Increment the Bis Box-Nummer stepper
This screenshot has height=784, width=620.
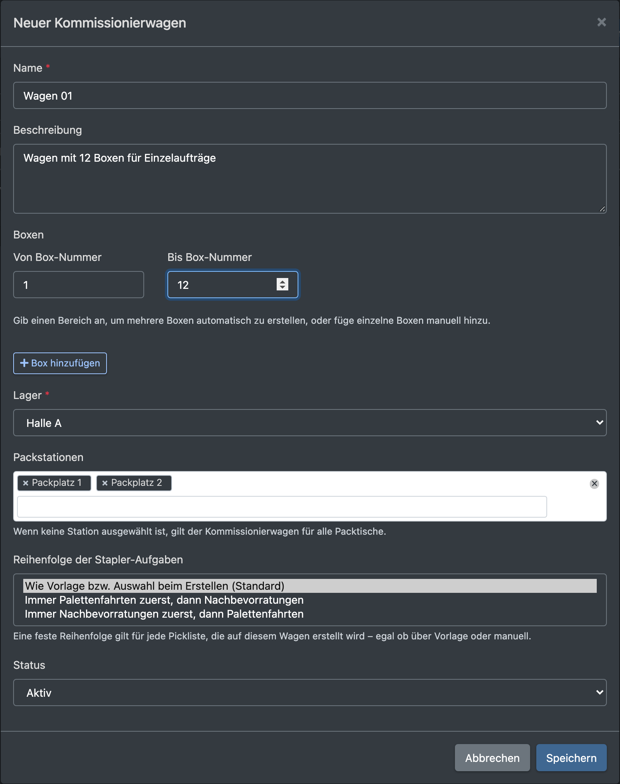coord(282,281)
